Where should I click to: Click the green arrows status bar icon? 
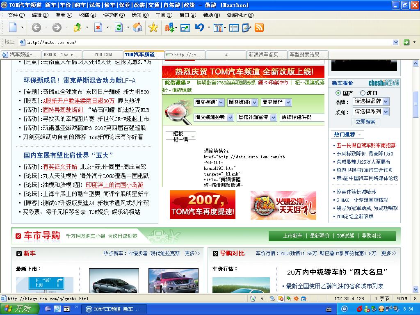coord(288,299)
